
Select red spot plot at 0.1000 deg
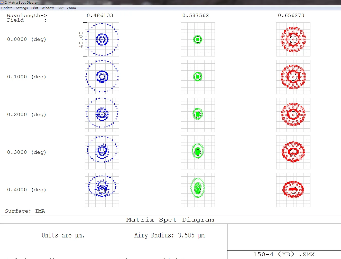[293, 77]
